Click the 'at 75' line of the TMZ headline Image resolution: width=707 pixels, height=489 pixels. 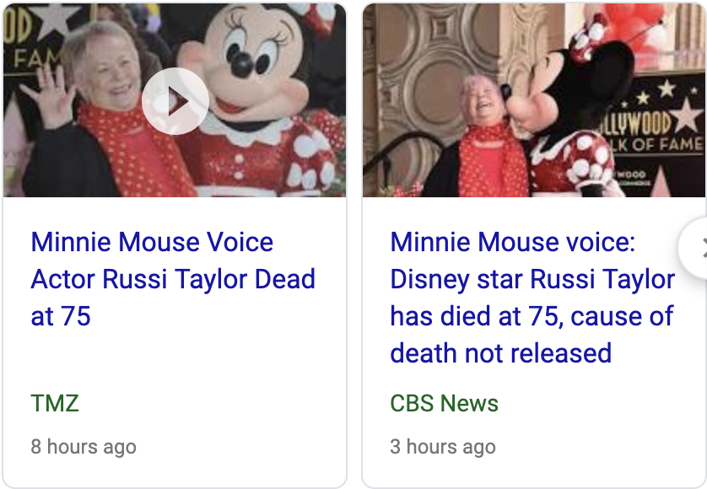[x=61, y=316]
